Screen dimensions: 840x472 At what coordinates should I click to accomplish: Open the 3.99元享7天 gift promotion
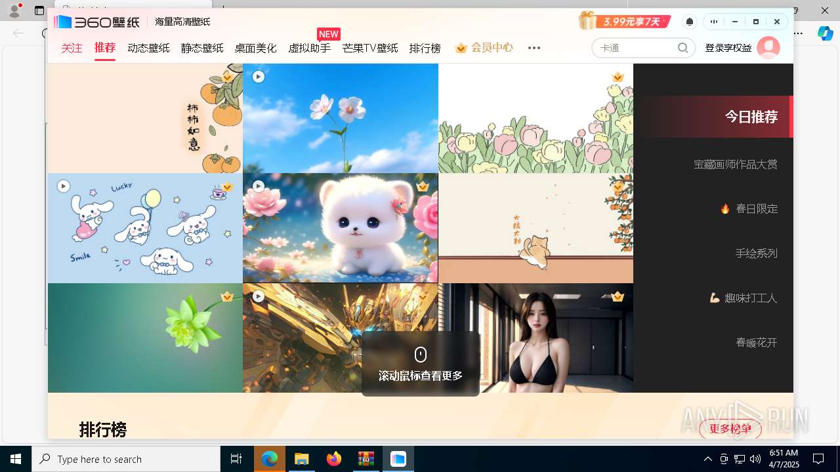coord(625,21)
